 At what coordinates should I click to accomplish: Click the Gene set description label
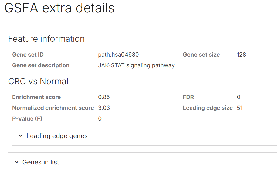pos(41,65)
